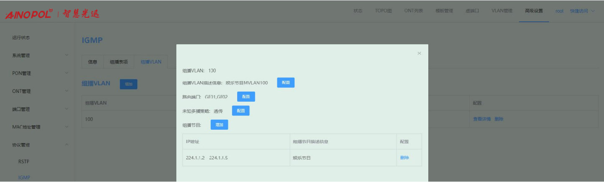The width and height of the screenshot is (604, 182).
Task: Open the 快速访问 dropdown
Action: point(582,11)
